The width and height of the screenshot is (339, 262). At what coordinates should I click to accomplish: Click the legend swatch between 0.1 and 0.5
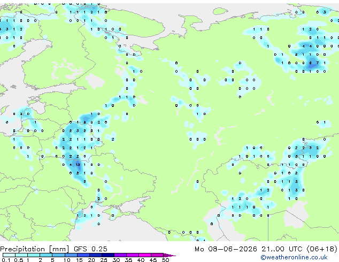coord(9,255)
